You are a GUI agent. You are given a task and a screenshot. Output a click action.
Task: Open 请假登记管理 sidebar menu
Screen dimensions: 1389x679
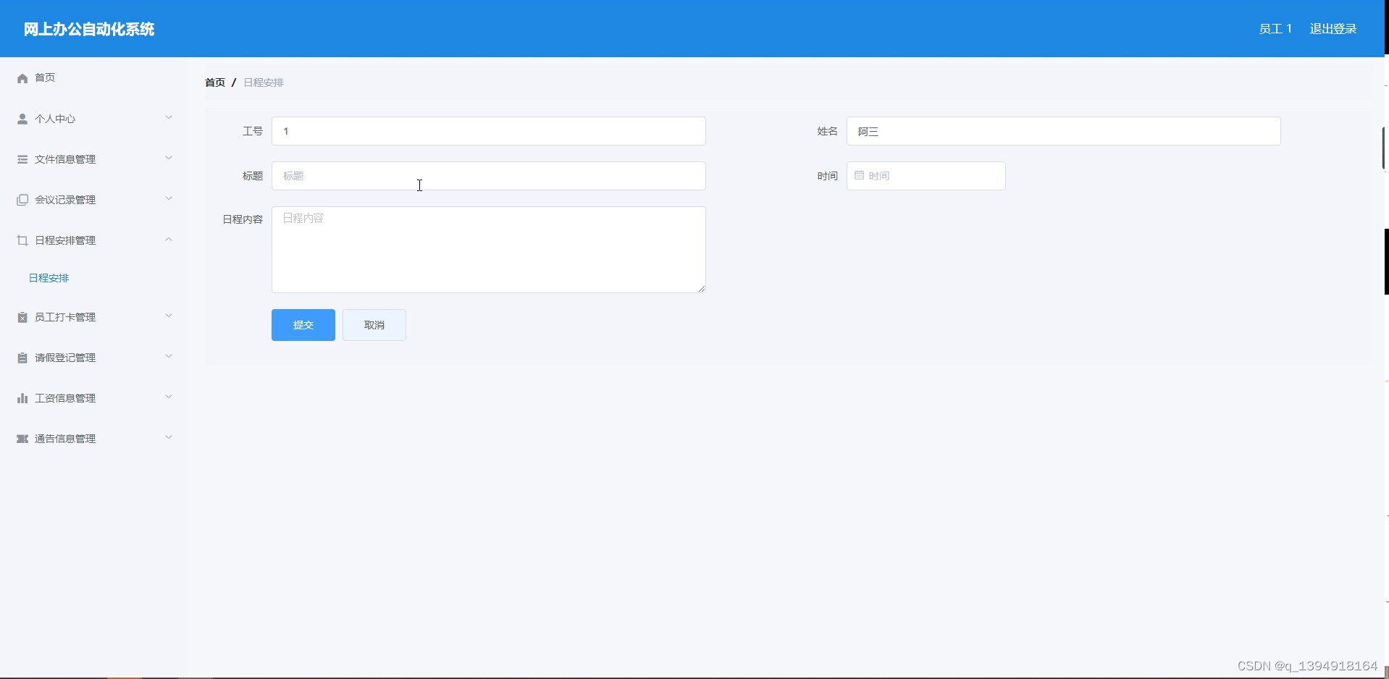click(x=94, y=358)
